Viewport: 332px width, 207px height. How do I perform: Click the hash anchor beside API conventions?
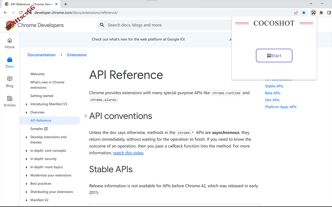coord(86,116)
